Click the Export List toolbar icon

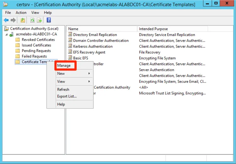(x=39, y=20)
